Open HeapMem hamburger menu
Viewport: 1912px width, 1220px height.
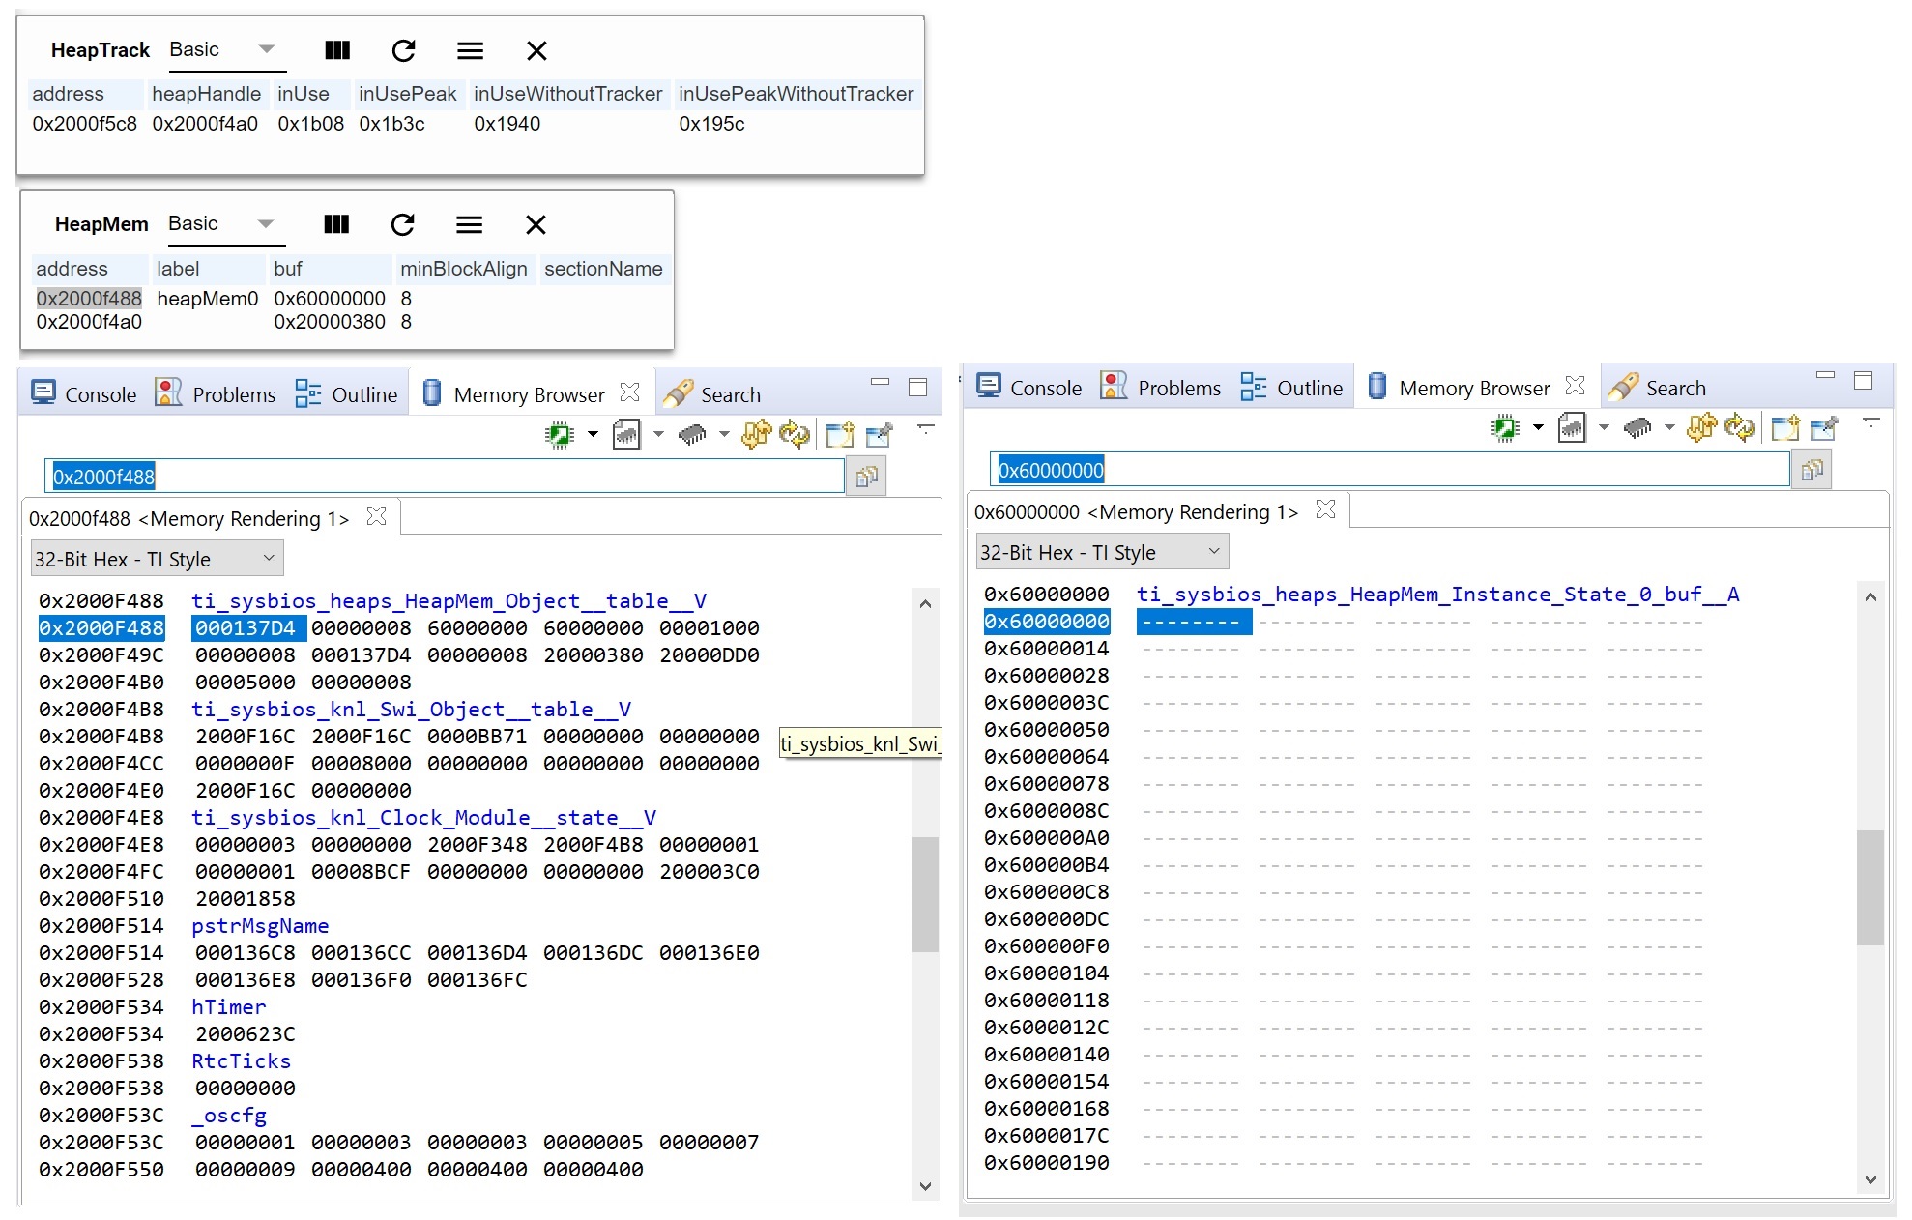(x=469, y=224)
